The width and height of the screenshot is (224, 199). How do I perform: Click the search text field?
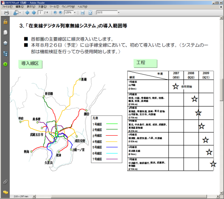point(107,13)
